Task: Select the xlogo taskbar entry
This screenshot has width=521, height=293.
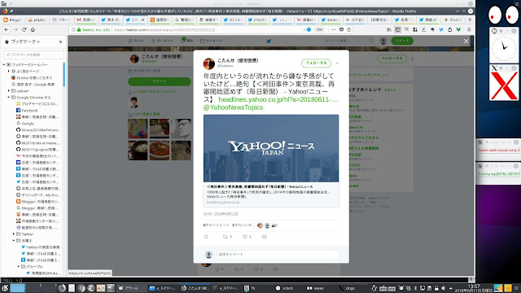Action: tap(348, 288)
